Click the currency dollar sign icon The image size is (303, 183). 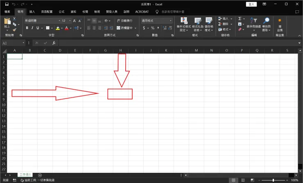tap(144, 28)
